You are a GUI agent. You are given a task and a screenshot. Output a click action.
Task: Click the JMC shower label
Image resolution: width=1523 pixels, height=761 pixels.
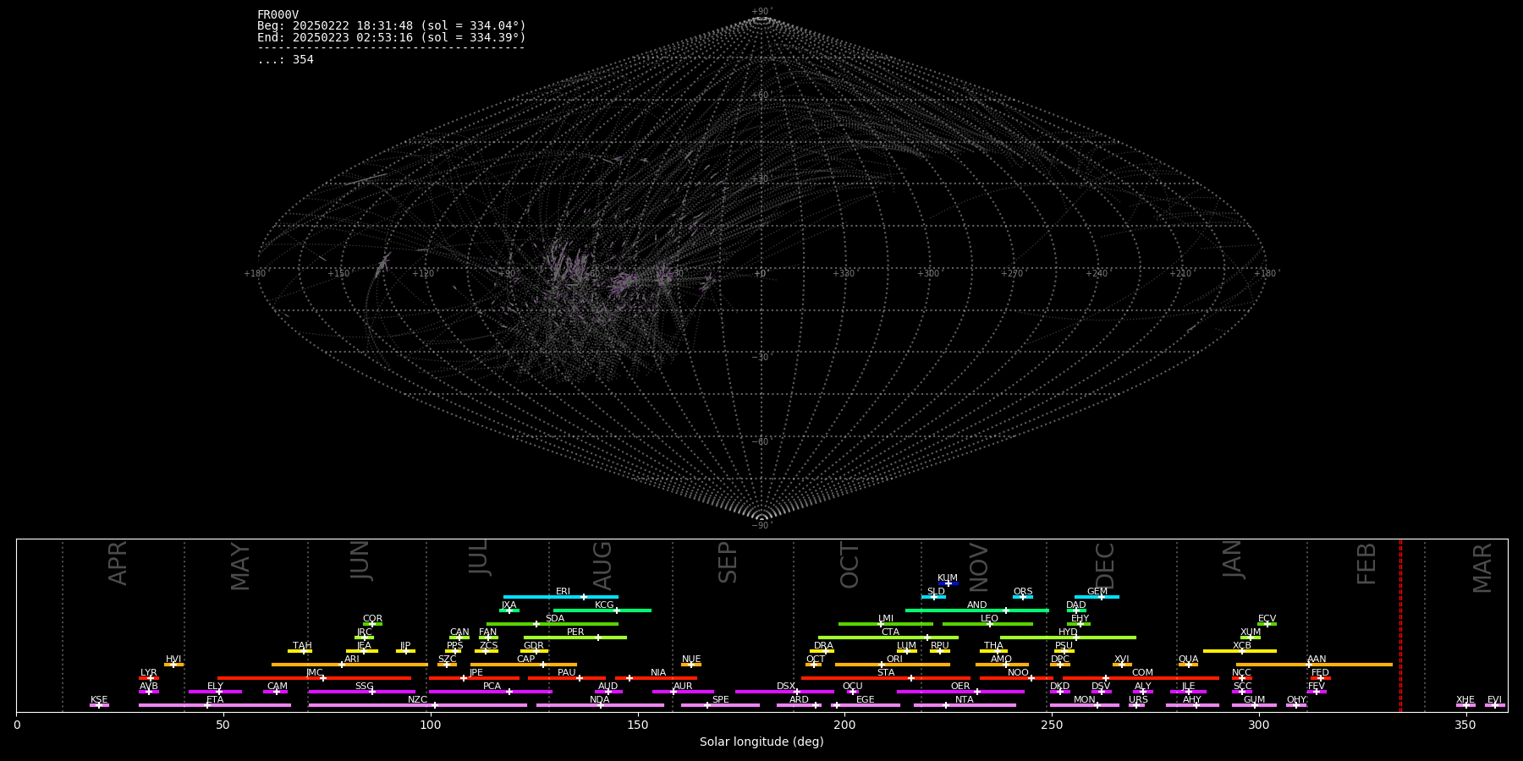(315, 673)
